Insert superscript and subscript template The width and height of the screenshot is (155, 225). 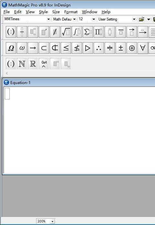click(33, 32)
